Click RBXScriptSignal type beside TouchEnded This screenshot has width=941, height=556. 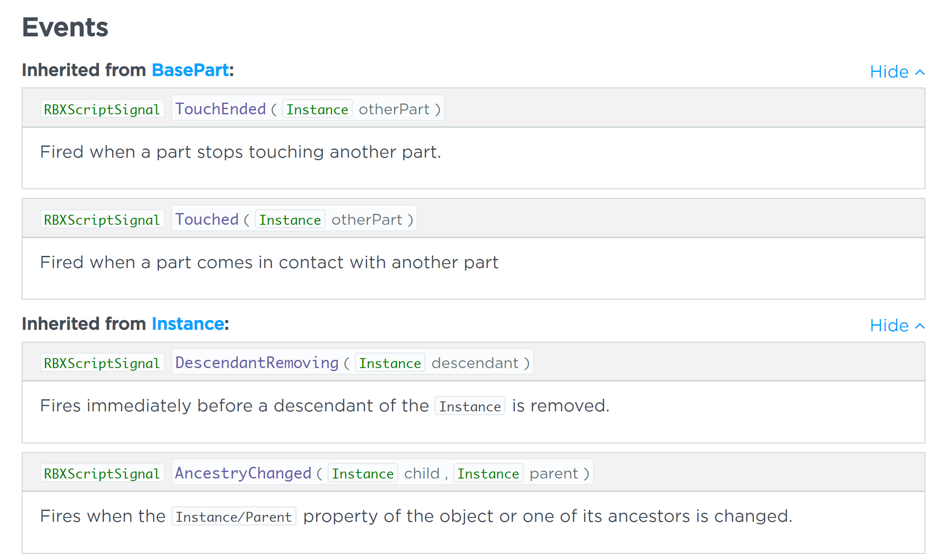click(102, 109)
